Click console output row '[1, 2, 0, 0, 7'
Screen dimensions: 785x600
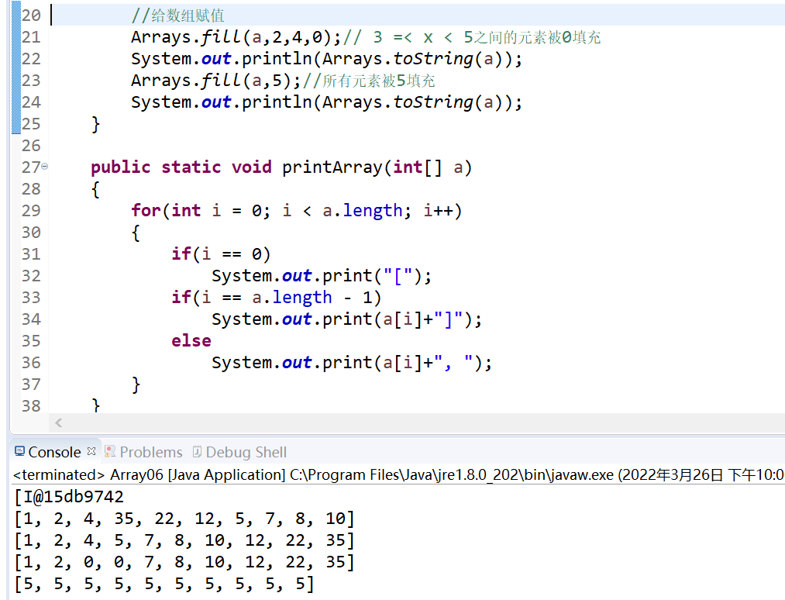[184, 562]
